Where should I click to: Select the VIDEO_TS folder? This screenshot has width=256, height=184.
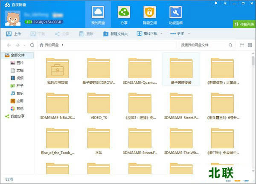(99, 106)
